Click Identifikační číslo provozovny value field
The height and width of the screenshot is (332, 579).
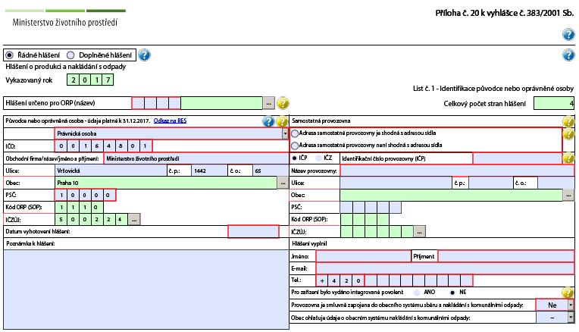(518, 158)
